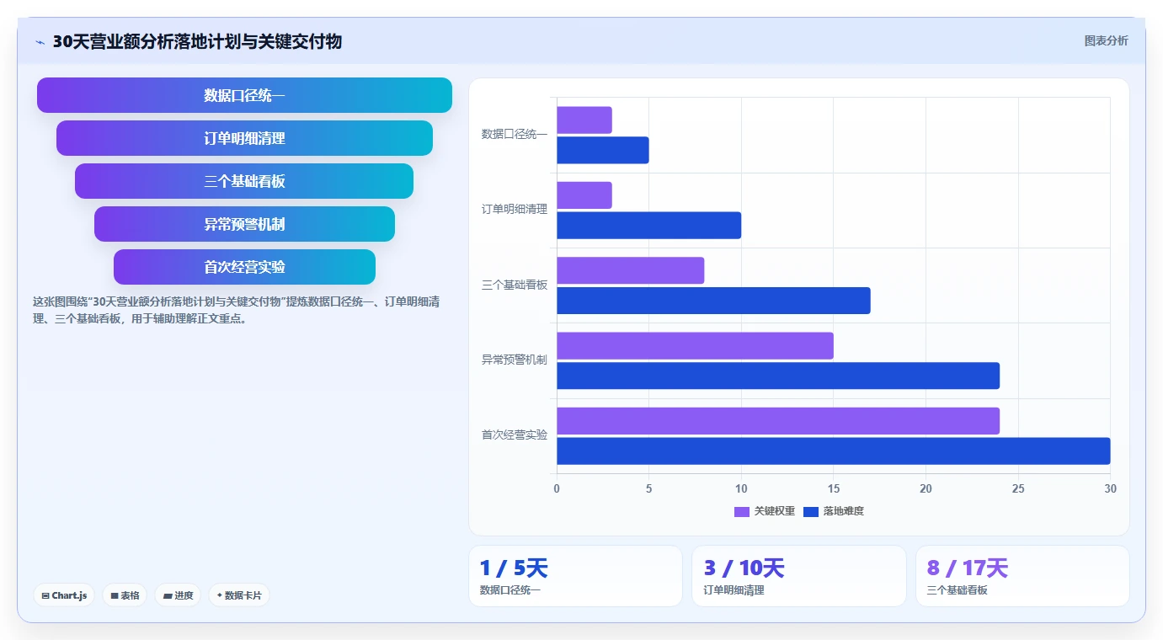1163x640 pixels.
Task: Click the blue 落地难度 bar for 数据口径统一
Action: [x=603, y=150]
